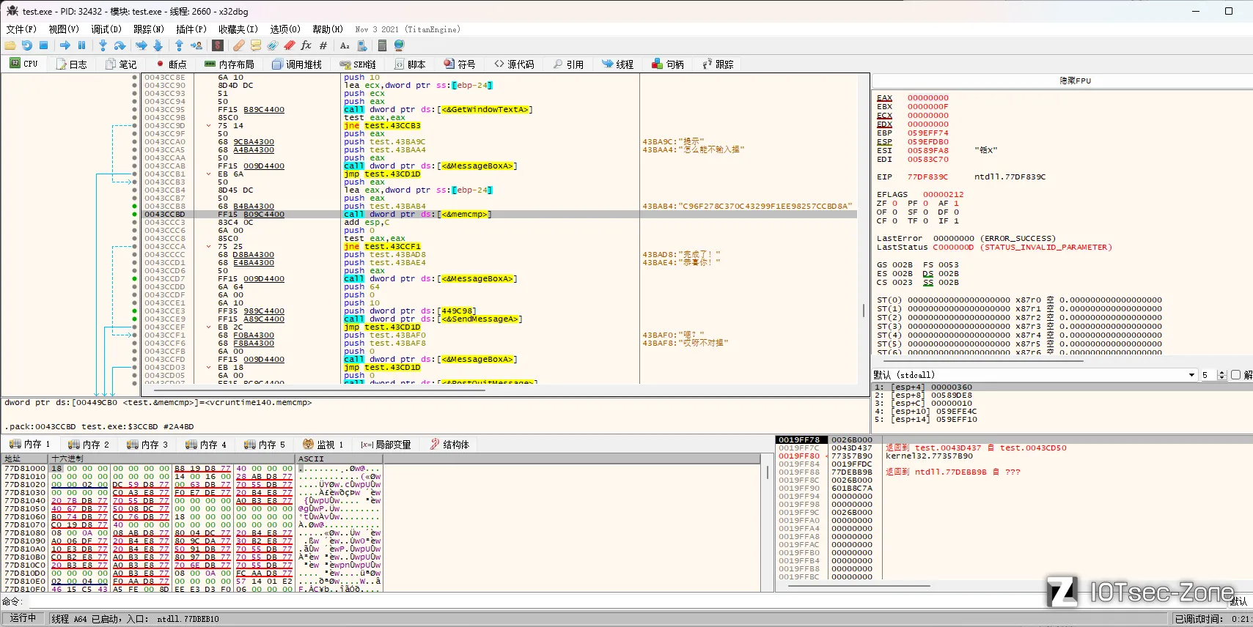Run to user code icon
The height and width of the screenshot is (627, 1253).
(x=196, y=45)
